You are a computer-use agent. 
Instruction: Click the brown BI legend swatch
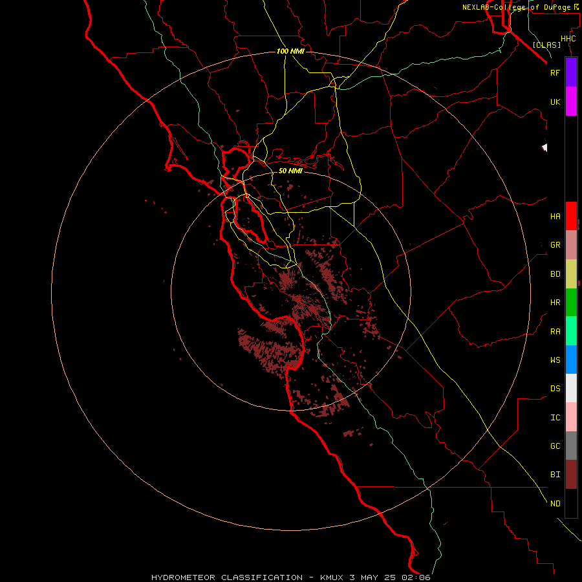pyautogui.click(x=571, y=475)
